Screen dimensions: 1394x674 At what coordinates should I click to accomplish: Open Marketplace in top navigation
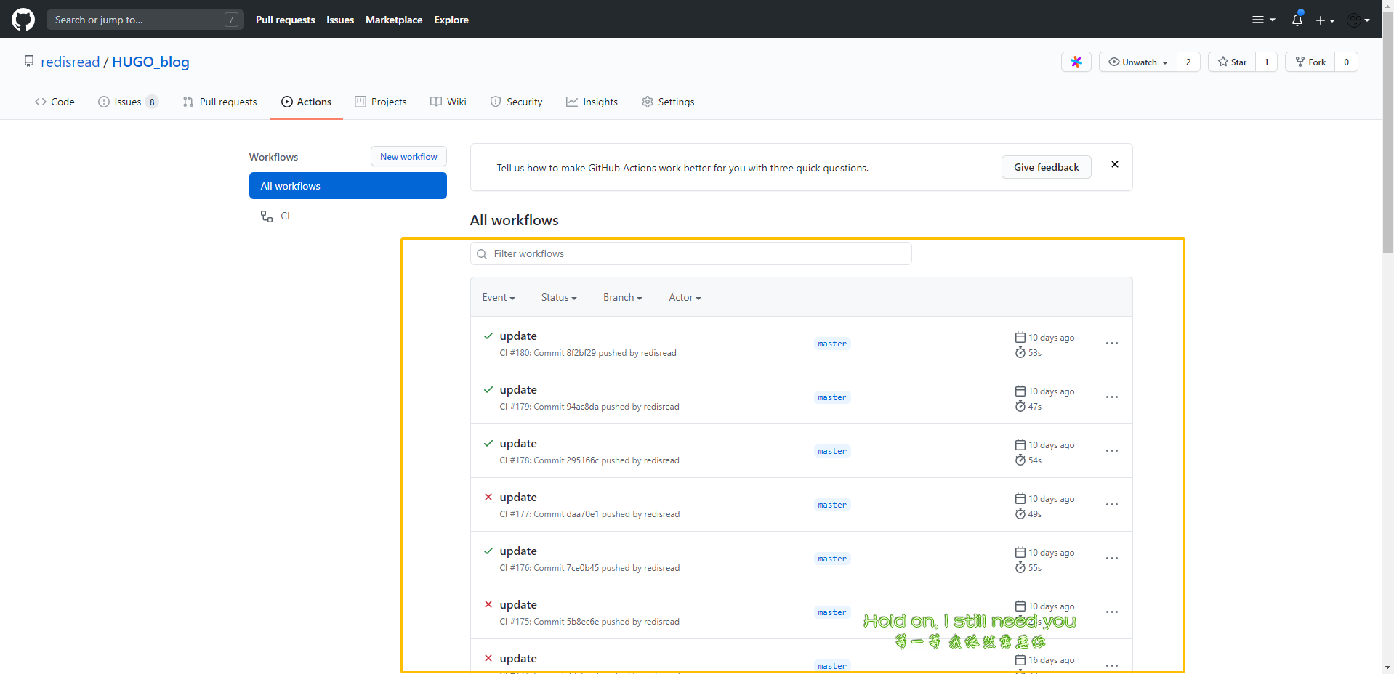tap(394, 20)
